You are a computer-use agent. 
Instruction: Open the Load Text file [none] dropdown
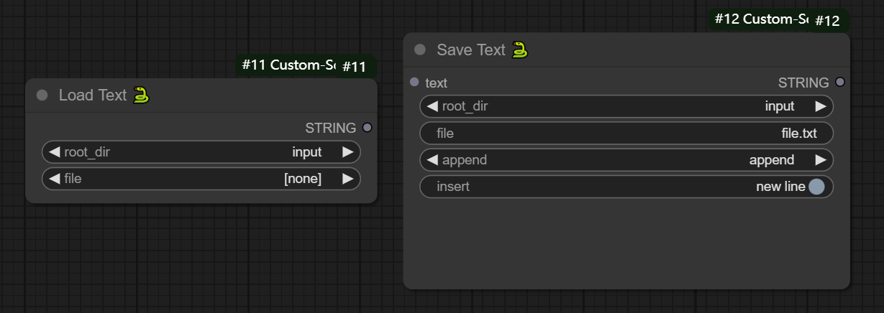[x=201, y=179]
